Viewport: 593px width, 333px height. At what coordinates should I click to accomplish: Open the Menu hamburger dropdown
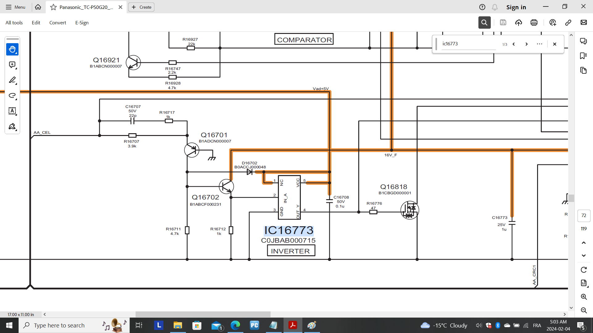point(15,7)
